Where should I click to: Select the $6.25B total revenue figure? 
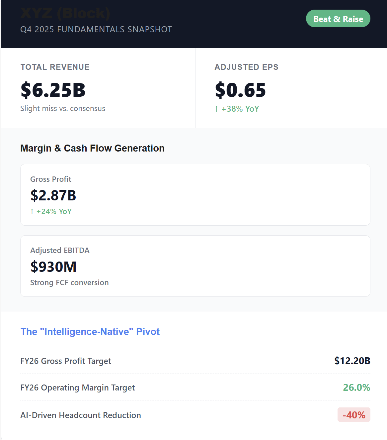point(53,90)
